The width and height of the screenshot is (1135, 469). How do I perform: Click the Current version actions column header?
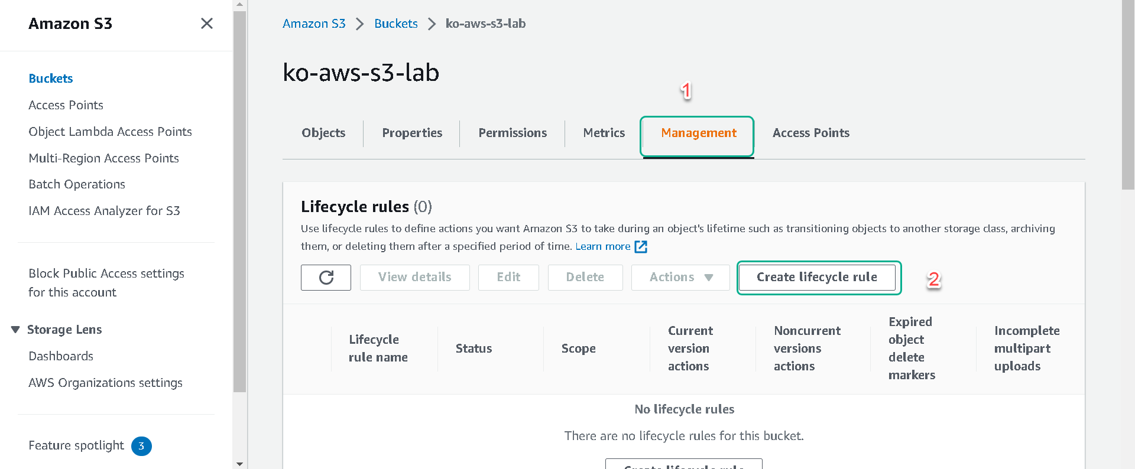click(x=690, y=349)
